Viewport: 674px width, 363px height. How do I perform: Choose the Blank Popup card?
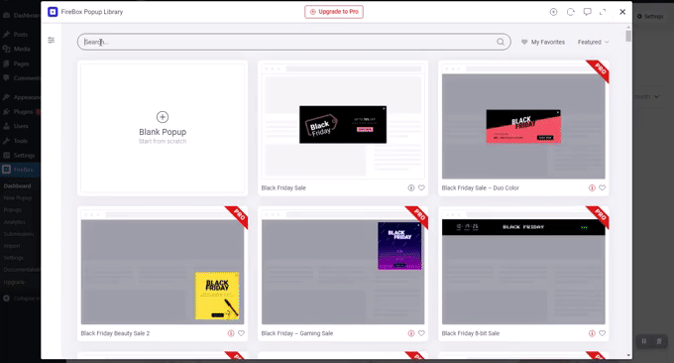pos(163,128)
